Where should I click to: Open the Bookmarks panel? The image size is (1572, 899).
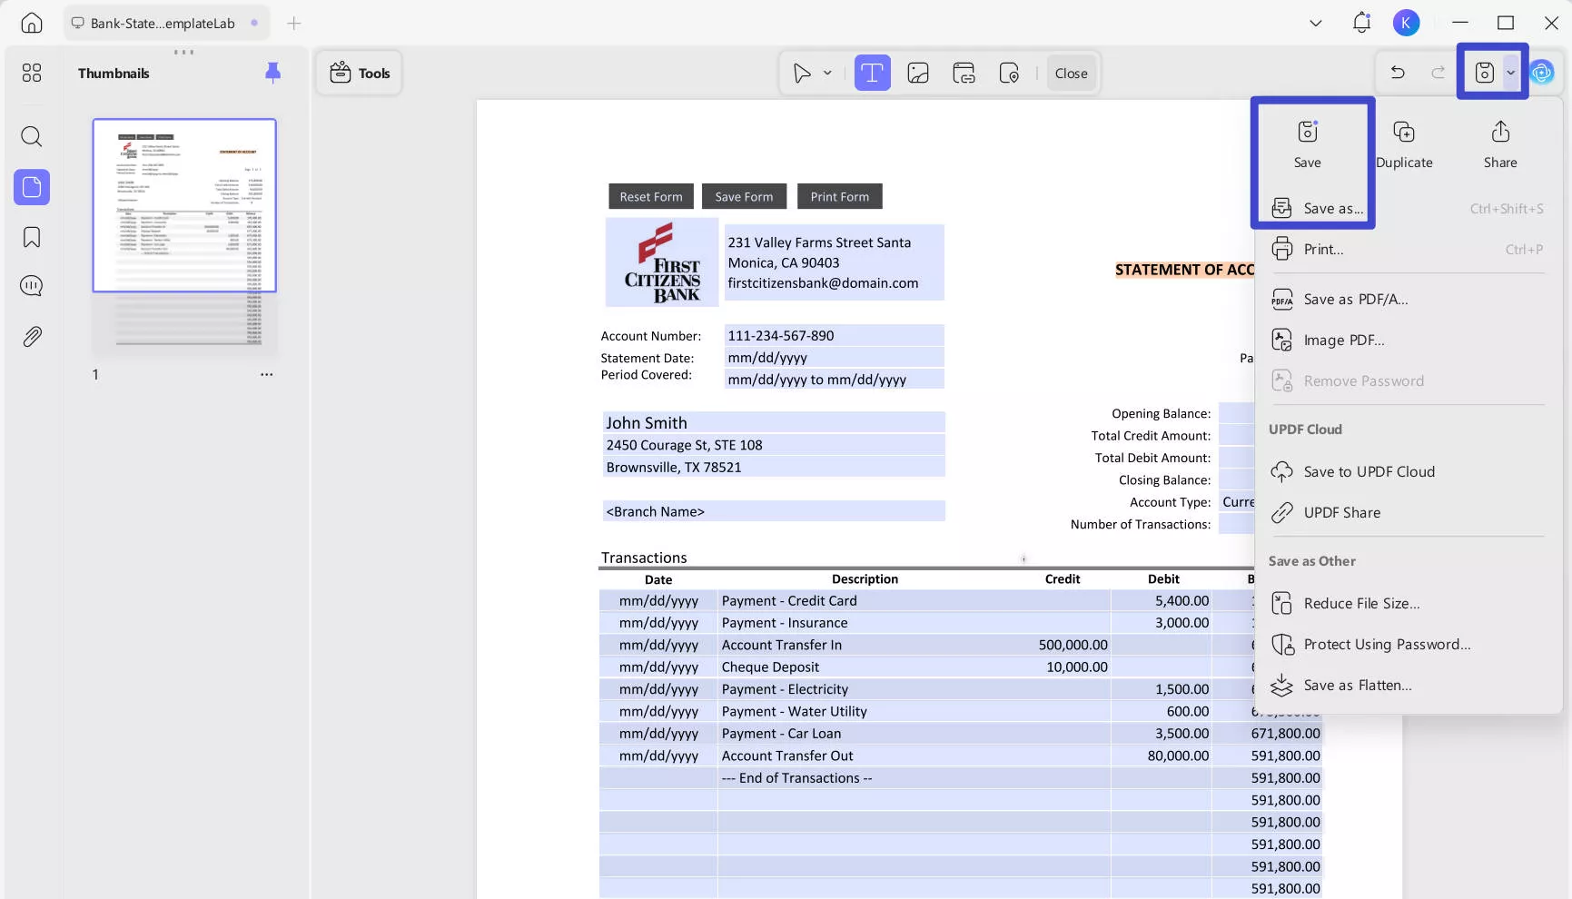(31, 236)
